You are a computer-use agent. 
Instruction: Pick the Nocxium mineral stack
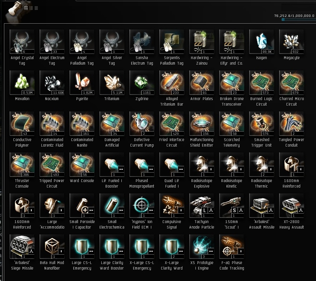pos(52,83)
